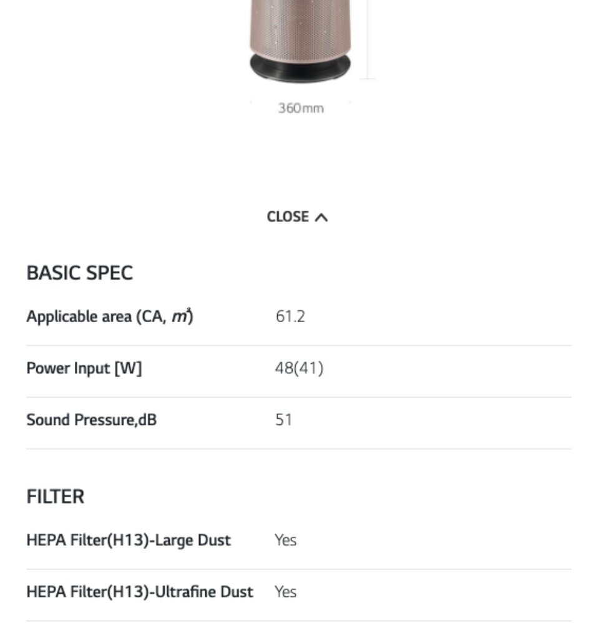Select the 360mm width dimension label
This screenshot has height=623, width=599.
[x=301, y=108]
